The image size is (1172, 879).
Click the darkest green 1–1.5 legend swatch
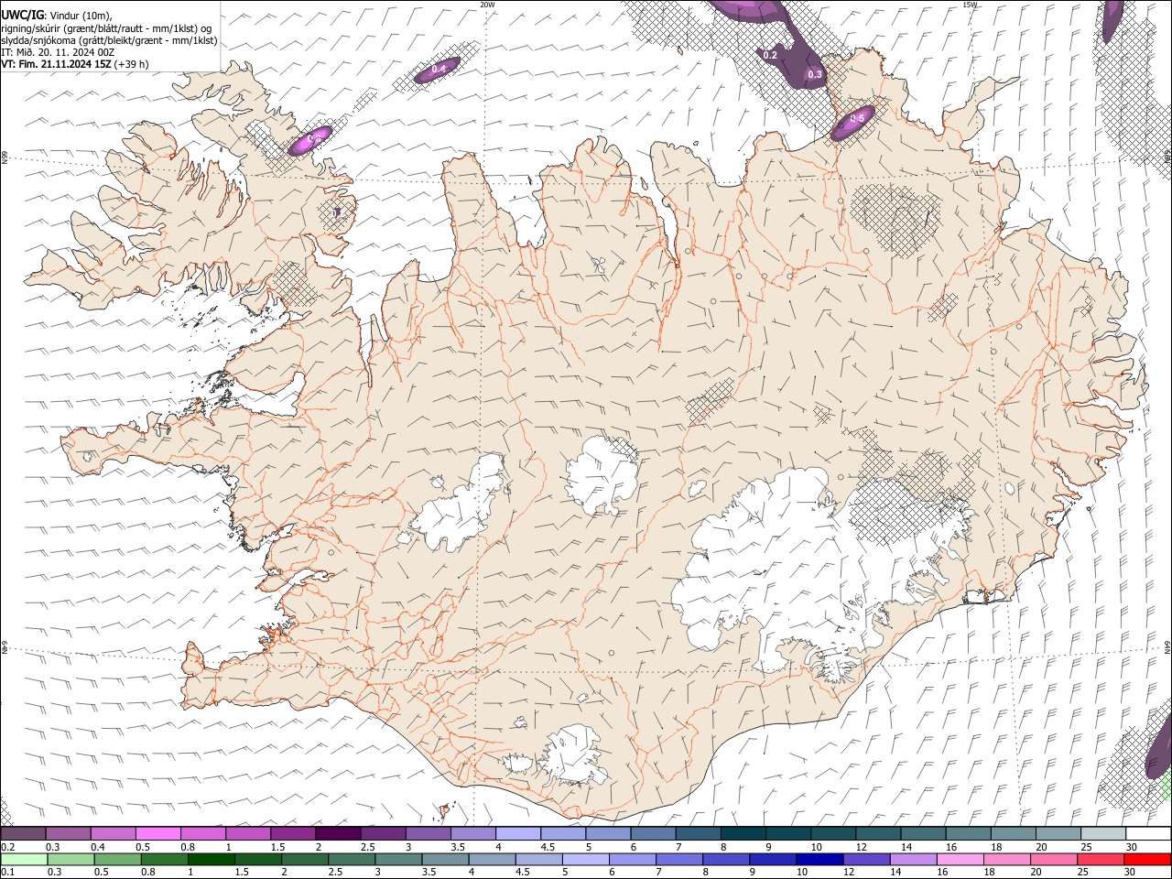coord(211,859)
